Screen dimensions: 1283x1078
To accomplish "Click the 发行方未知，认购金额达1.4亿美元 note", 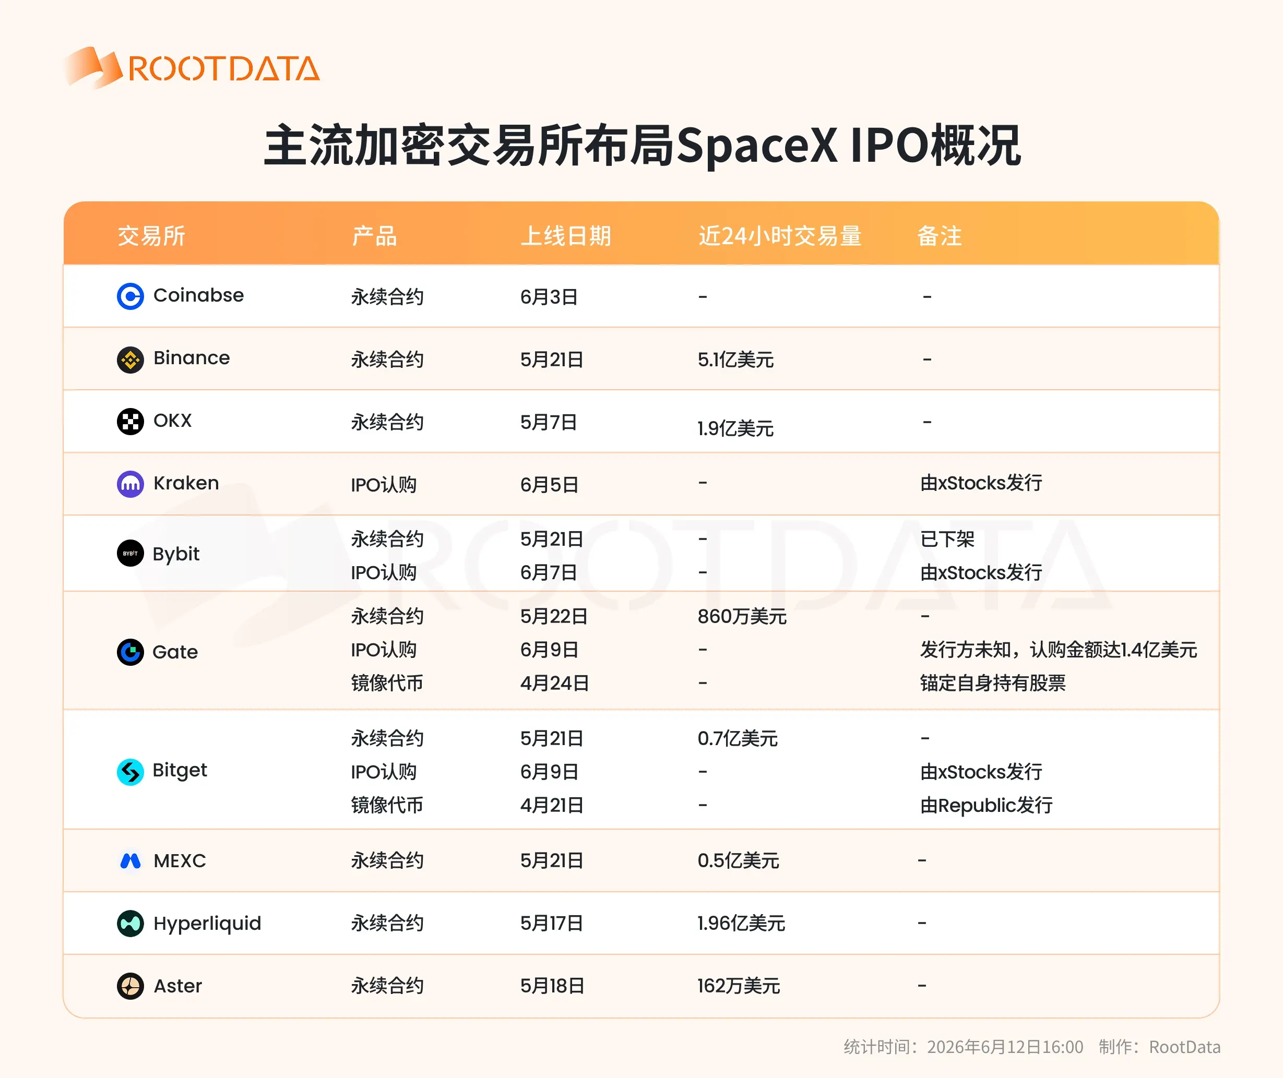I will click(1059, 650).
